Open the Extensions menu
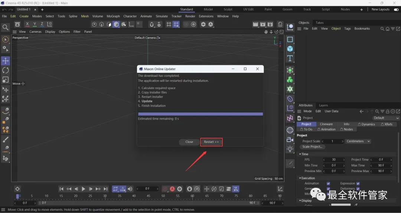Image resolution: width=401 pixels, height=213 pixels. [206, 16]
